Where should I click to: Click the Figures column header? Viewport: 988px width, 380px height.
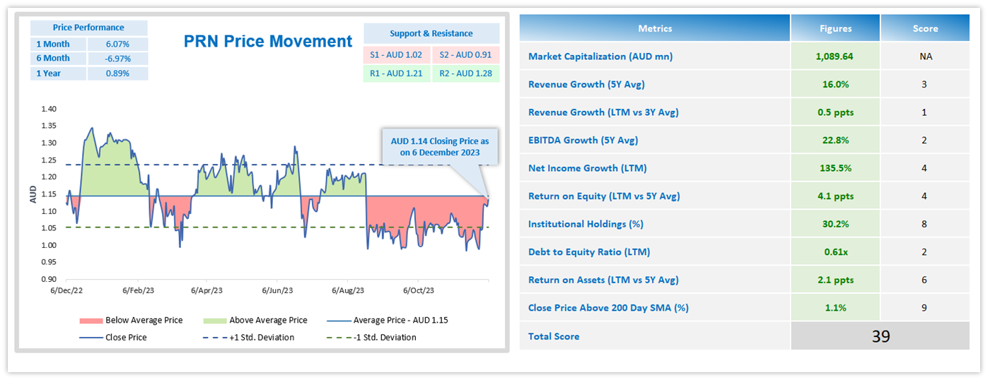point(835,28)
